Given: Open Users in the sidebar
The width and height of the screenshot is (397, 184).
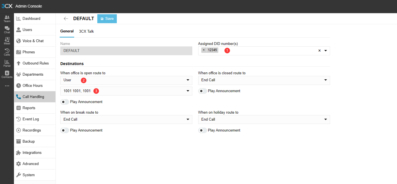Looking at the screenshot, I should point(35,30).
